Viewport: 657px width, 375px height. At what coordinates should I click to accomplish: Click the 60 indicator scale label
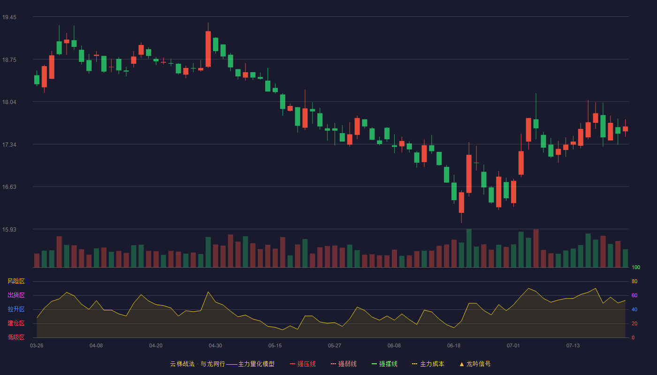(x=634, y=296)
